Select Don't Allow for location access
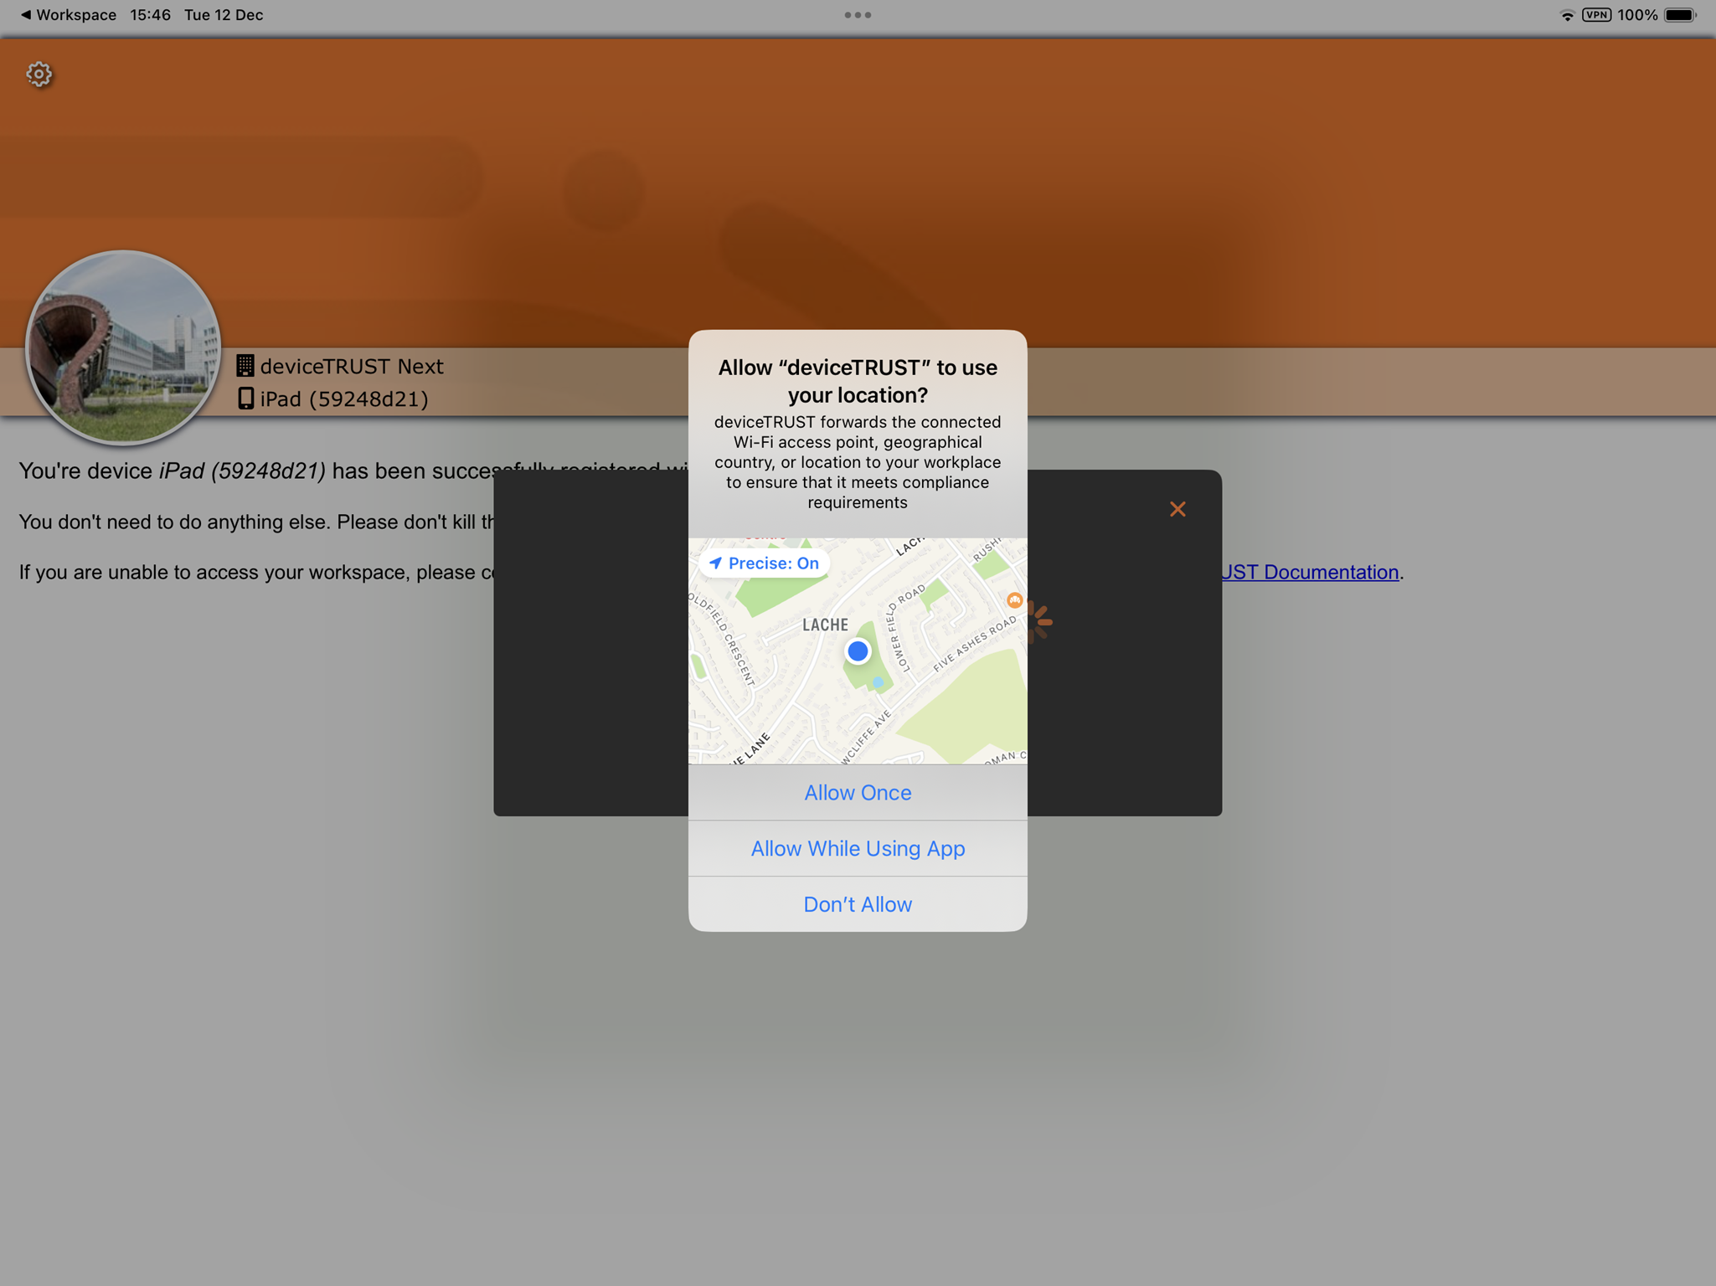This screenshot has height=1286, width=1716. coord(858,904)
